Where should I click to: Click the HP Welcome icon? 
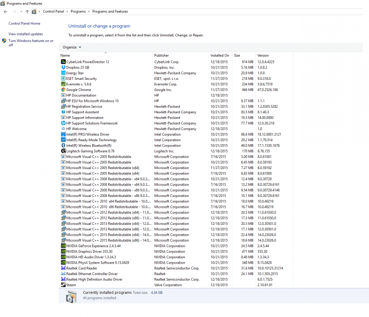[x=63, y=129]
